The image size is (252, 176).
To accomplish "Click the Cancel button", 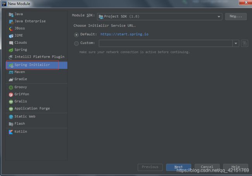I will click(x=207, y=167).
